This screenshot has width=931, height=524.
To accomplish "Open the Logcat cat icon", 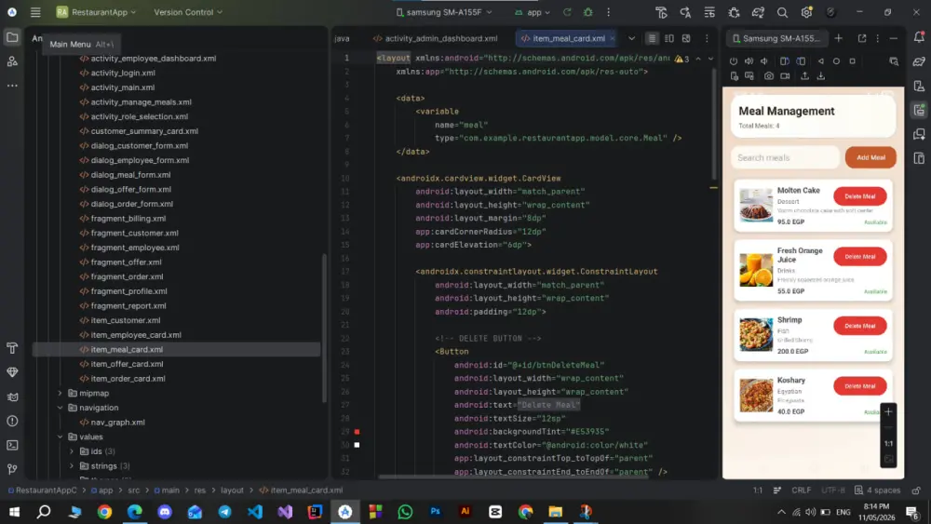I will click(12, 396).
